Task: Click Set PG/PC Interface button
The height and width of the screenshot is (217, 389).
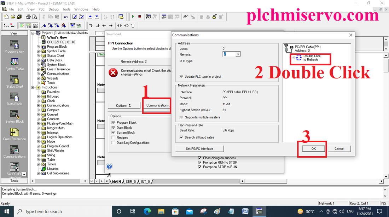Action: tap(199, 148)
